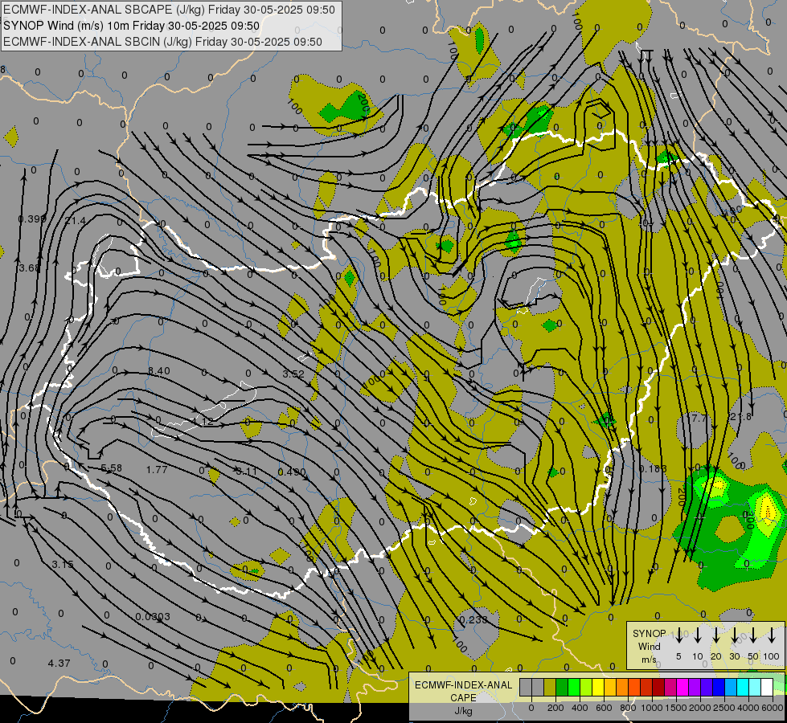
Task: Pick the bright magenta CAPE legend swatch
Action: (x=683, y=687)
